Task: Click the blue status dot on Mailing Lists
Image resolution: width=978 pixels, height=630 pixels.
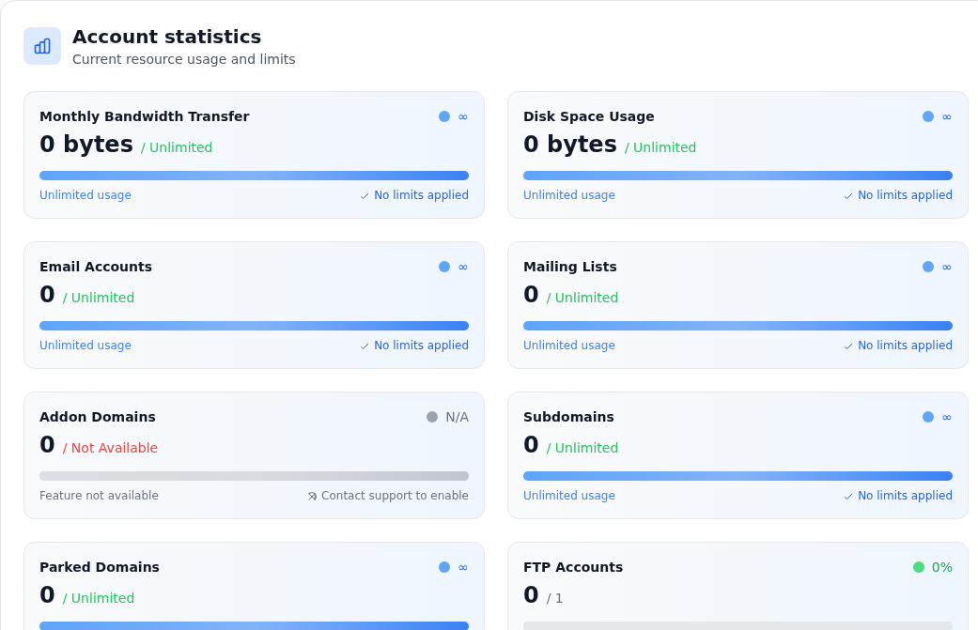Action: [928, 267]
